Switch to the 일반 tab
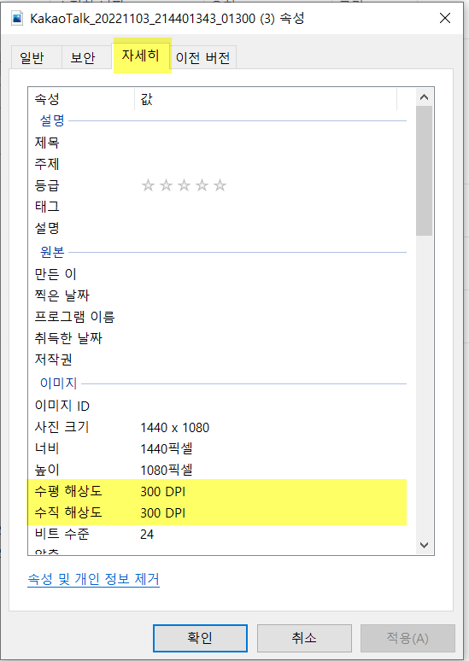 tap(32, 57)
